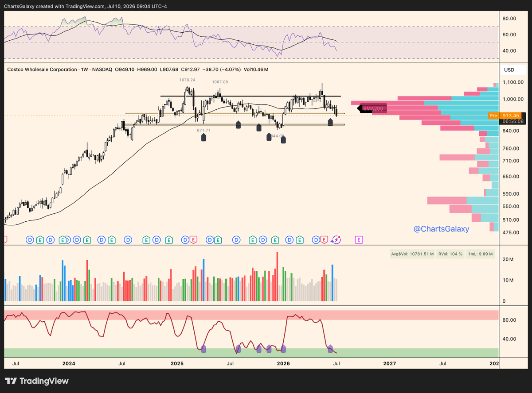Click the Vol10.46 M volume value
532x393 pixels.
tap(256, 69)
